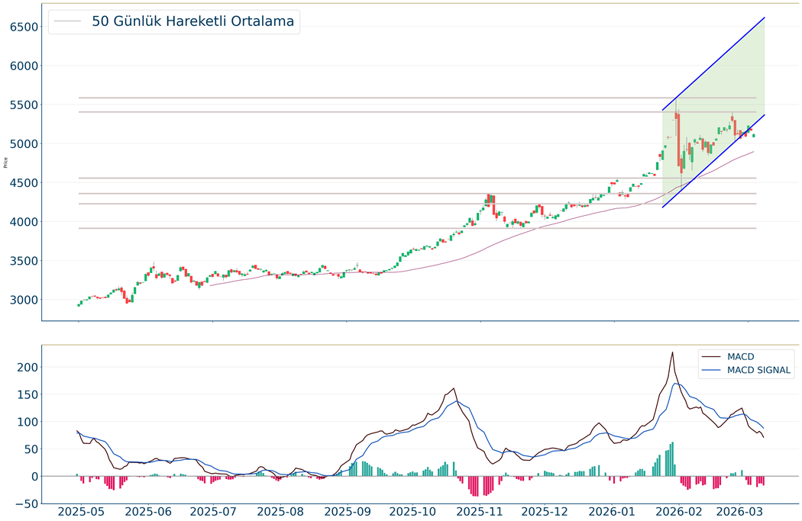This screenshot has height=521, width=802.
Task: Click the tallest green MACD histogram bar
Action: [672, 459]
